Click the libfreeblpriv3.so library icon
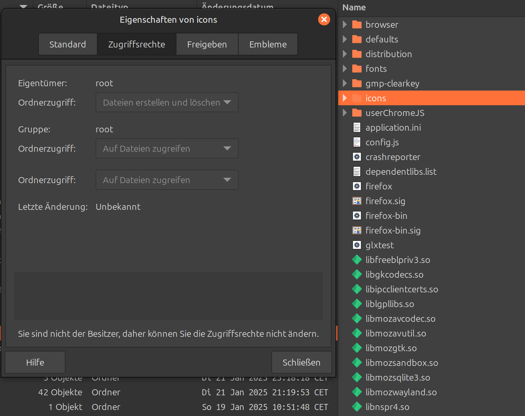Viewport: 525px width, 416px height. 357,260
